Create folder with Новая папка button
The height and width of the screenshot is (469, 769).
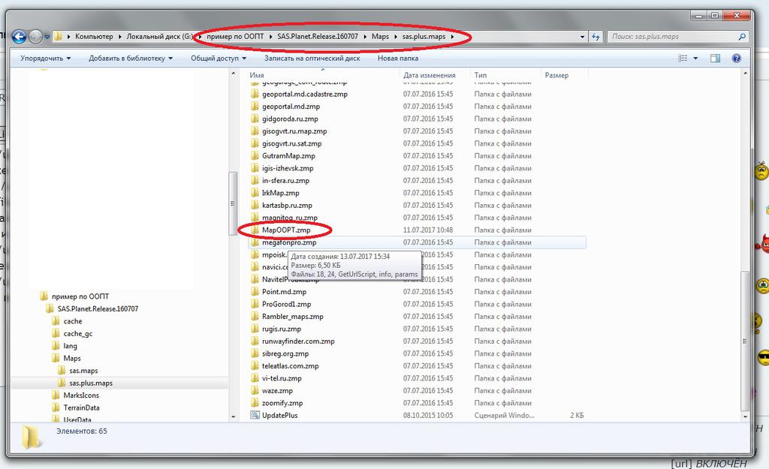pos(397,58)
